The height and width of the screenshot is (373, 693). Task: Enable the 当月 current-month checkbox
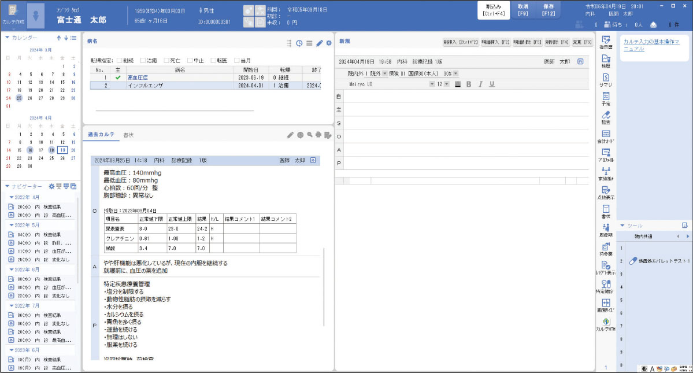coord(237,60)
